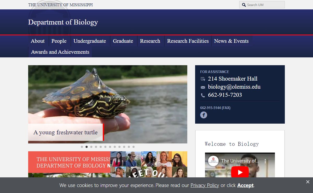Open the Research menu

(x=150, y=41)
